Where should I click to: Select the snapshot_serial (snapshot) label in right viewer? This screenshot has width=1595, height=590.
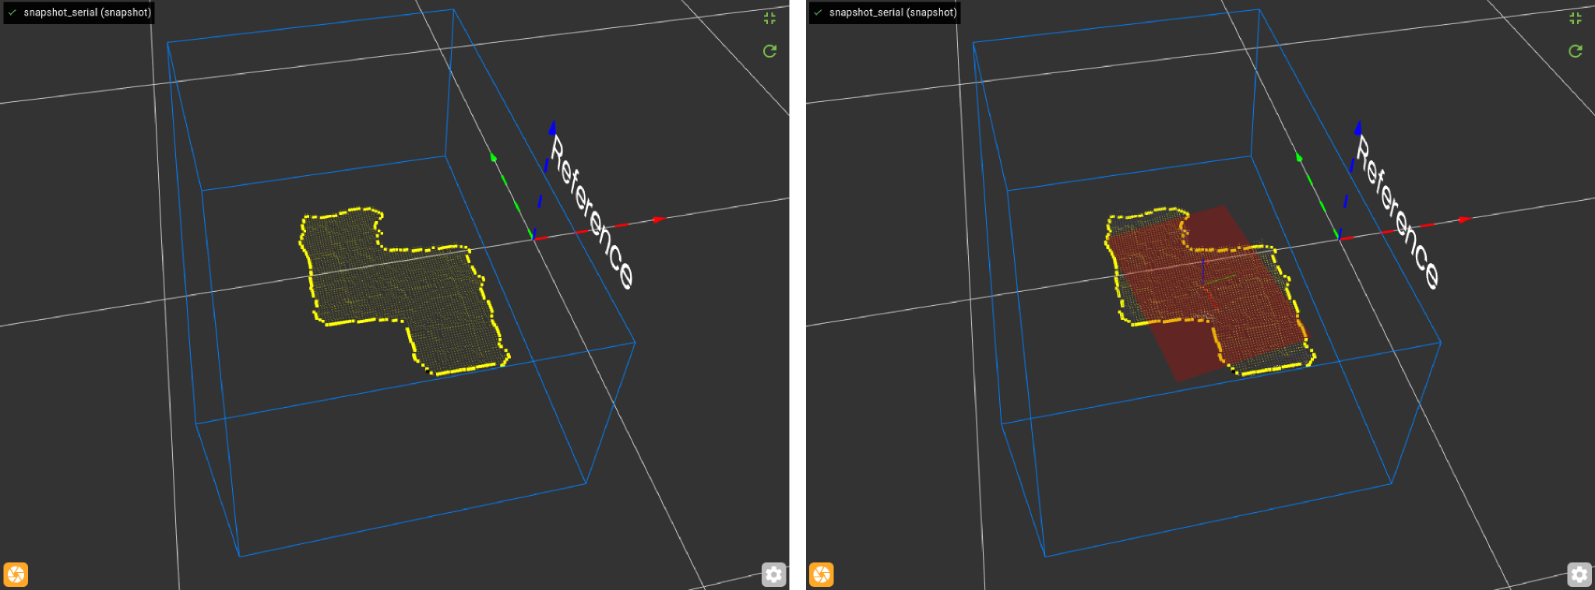coord(893,12)
